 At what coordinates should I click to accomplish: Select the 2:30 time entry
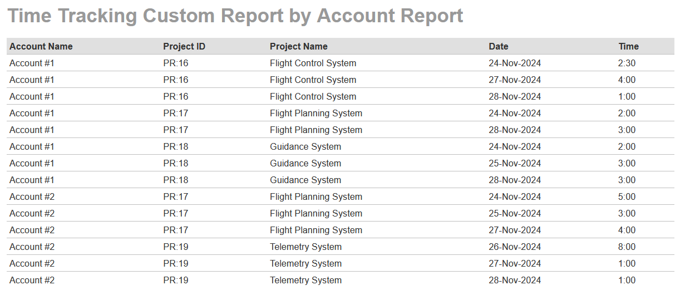627,63
